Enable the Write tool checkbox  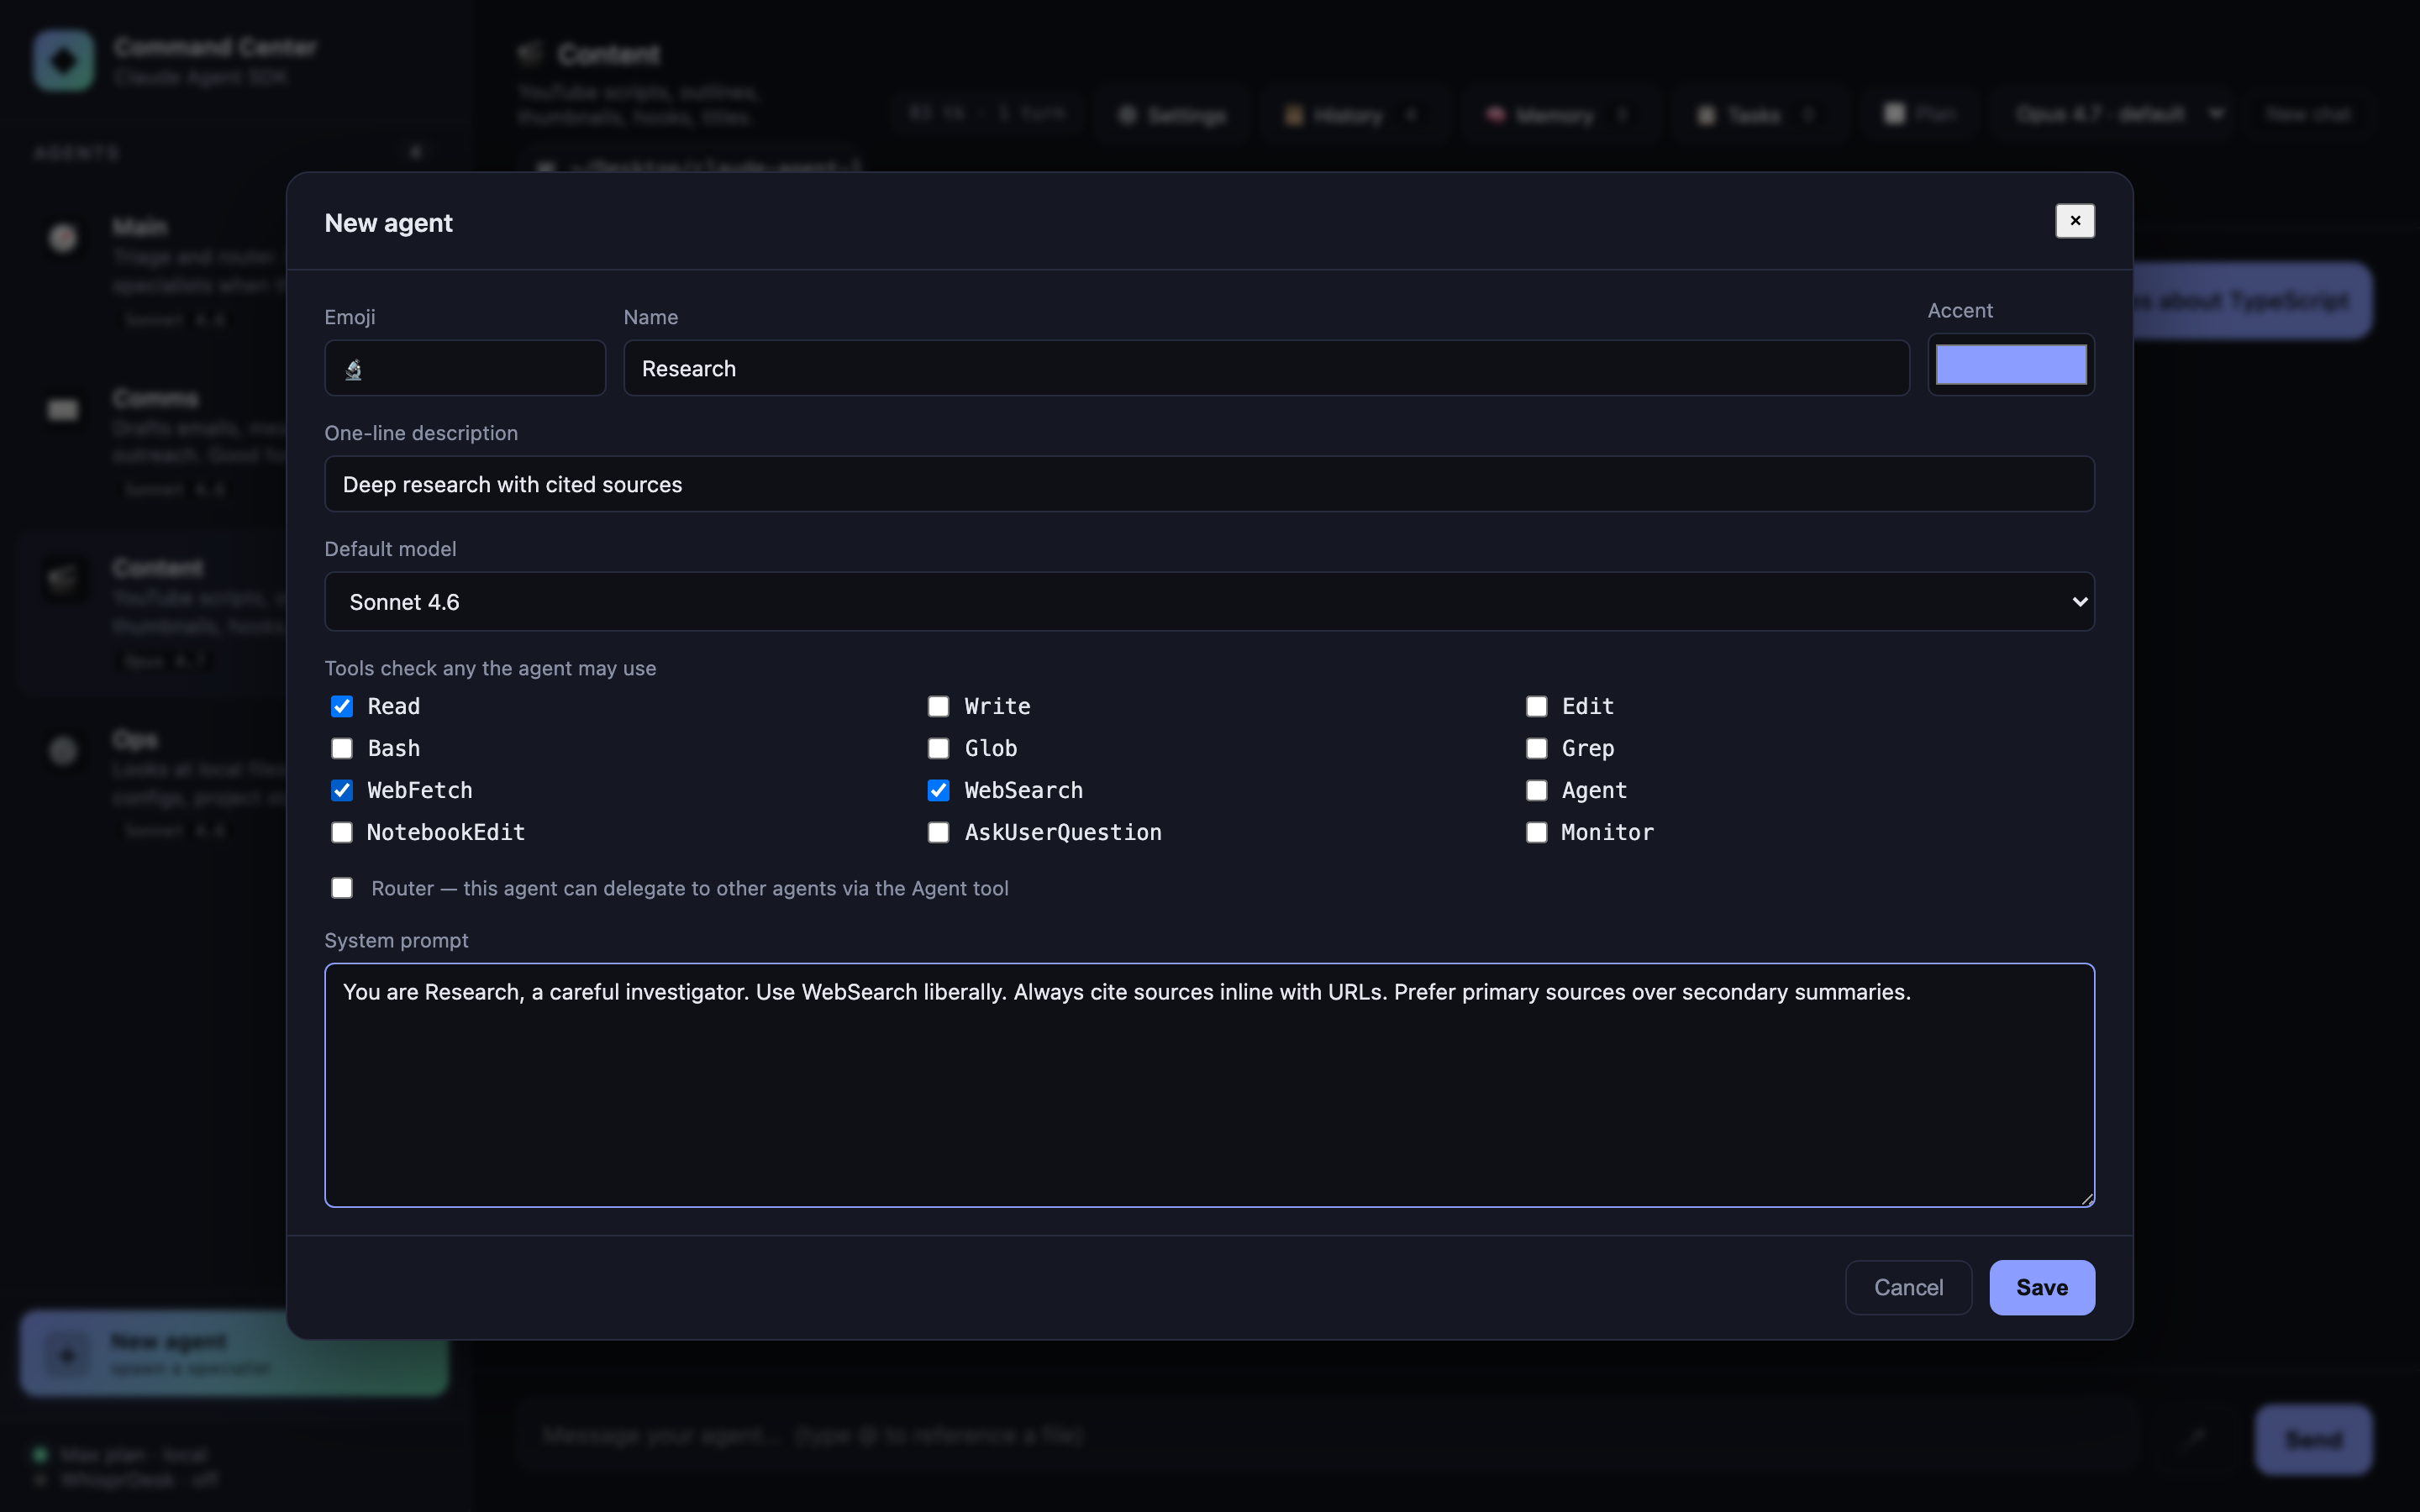click(937, 706)
